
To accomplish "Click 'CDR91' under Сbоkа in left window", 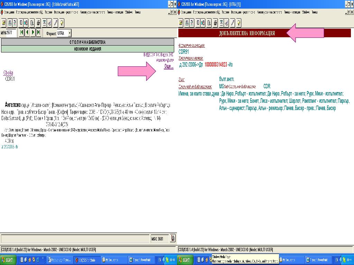I will point(10,79).
